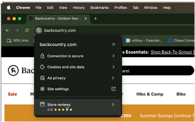195x122 pixels.
Task: Open the Apple menu
Action: (9, 8)
